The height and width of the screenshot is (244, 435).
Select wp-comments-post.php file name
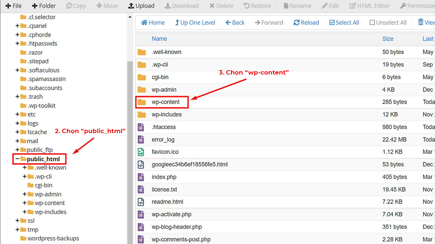181,239
